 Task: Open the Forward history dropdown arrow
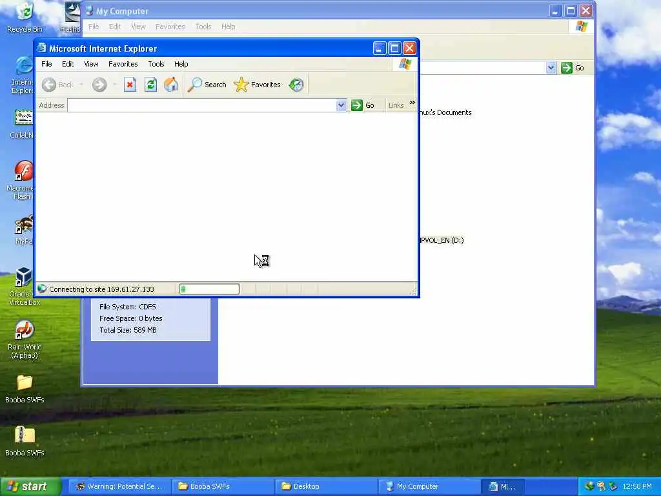click(x=114, y=85)
